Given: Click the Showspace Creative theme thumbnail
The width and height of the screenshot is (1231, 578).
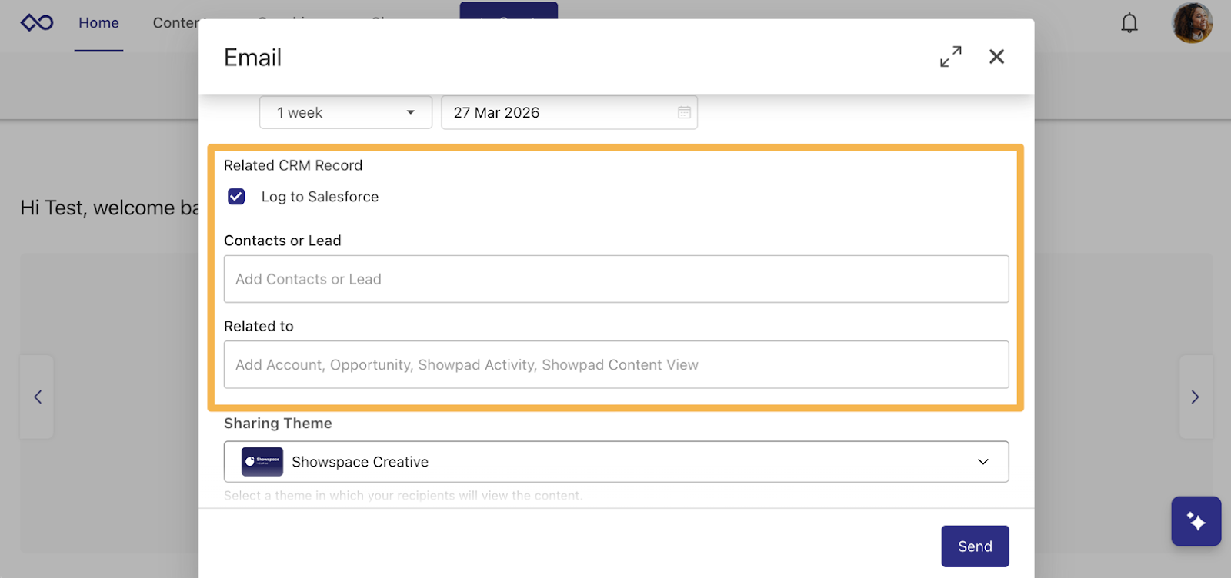Looking at the screenshot, I should coord(262,462).
